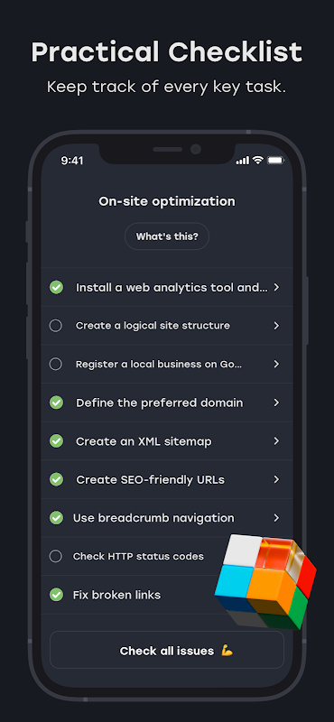Viewport: 334px width, 722px height.
Task: Check the Create a logical site structure circle
Action: 56,326
